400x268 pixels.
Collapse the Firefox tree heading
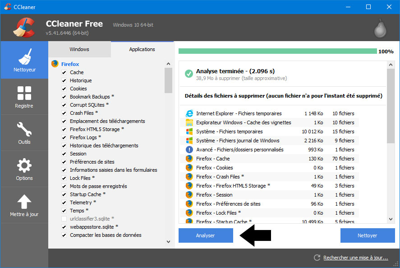click(x=70, y=64)
